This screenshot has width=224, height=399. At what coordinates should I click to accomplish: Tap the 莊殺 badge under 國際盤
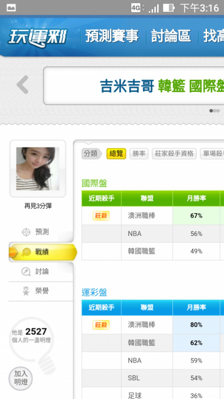coord(101,216)
